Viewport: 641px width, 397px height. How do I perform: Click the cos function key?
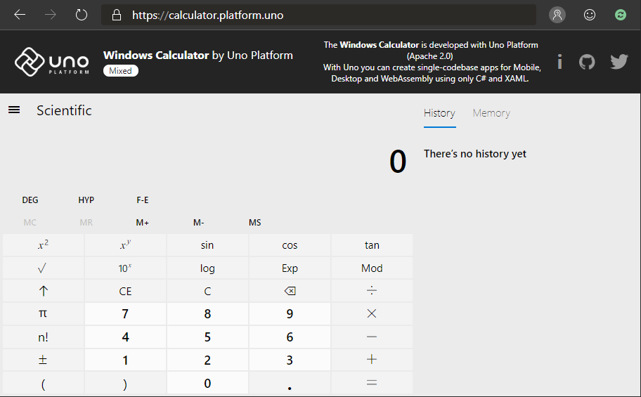click(x=290, y=245)
